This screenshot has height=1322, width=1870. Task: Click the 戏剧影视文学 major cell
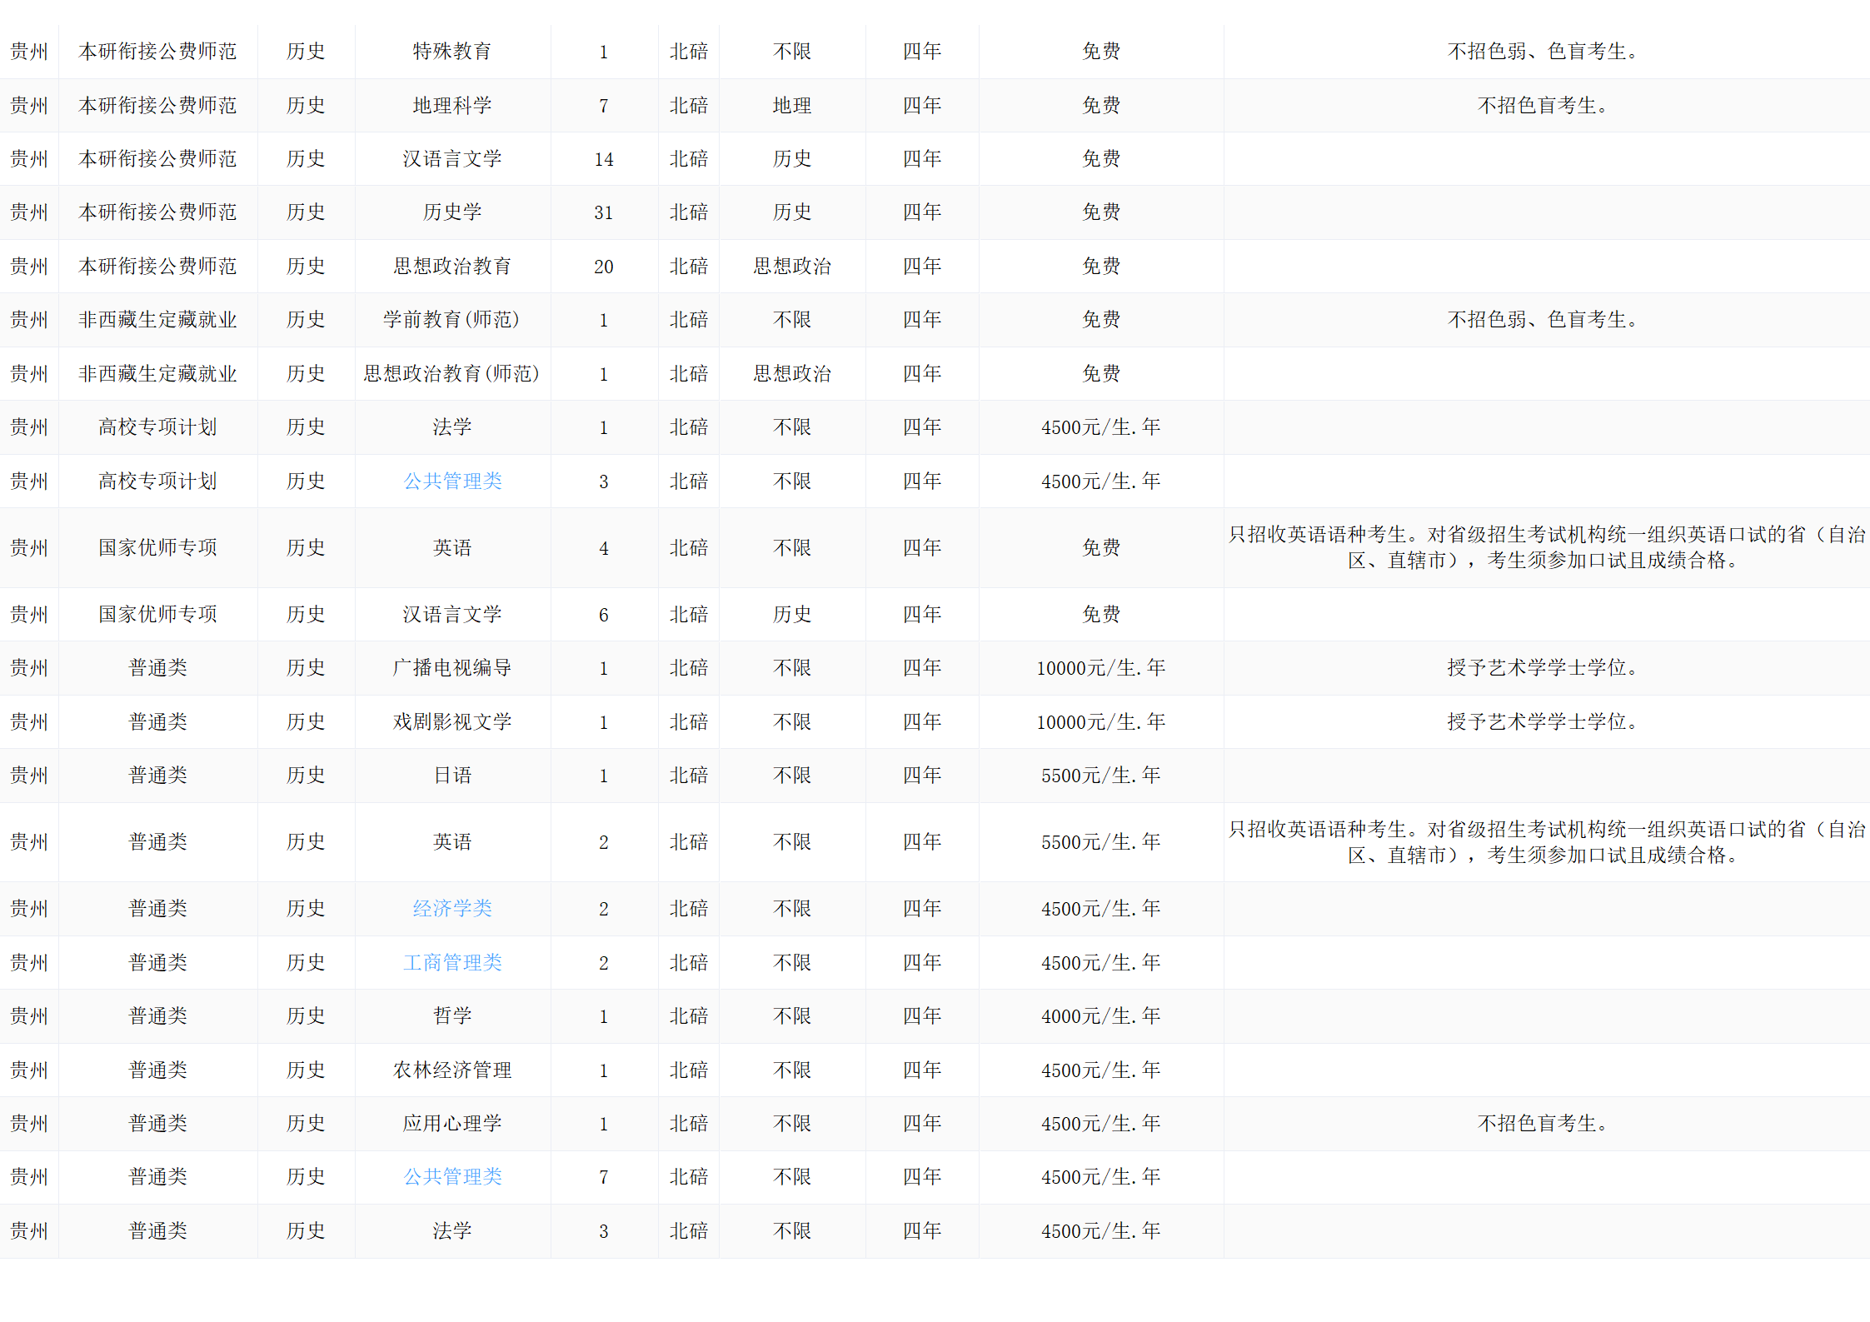coord(452,722)
